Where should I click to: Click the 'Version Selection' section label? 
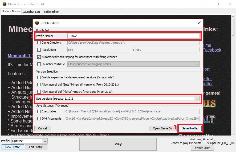click(x=47, y=72)
